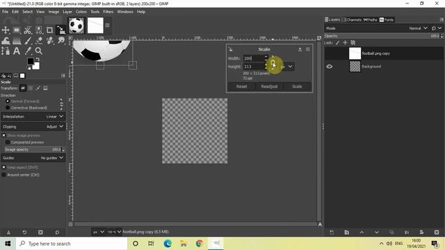This screenshot has width=445, height=250.
Task: Select the Text tool
Action: [17, 51]
